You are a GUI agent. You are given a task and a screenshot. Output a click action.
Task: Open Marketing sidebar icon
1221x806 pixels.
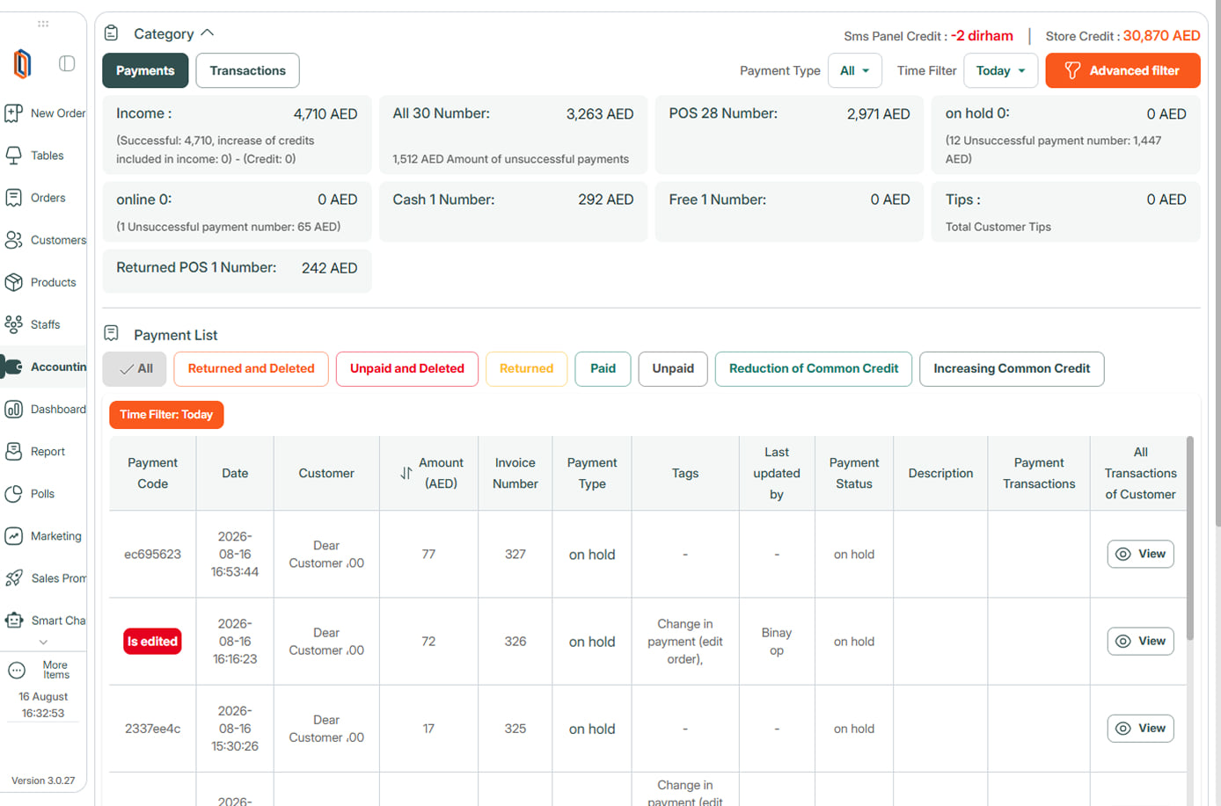(x=13, y=536)
